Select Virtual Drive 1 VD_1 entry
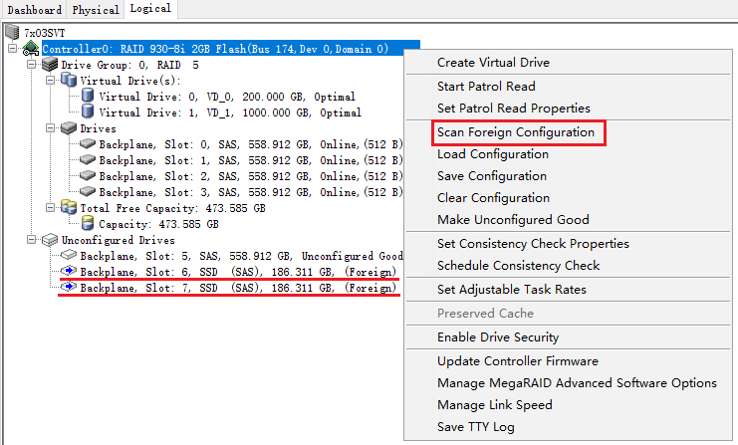 coord(229,112)
